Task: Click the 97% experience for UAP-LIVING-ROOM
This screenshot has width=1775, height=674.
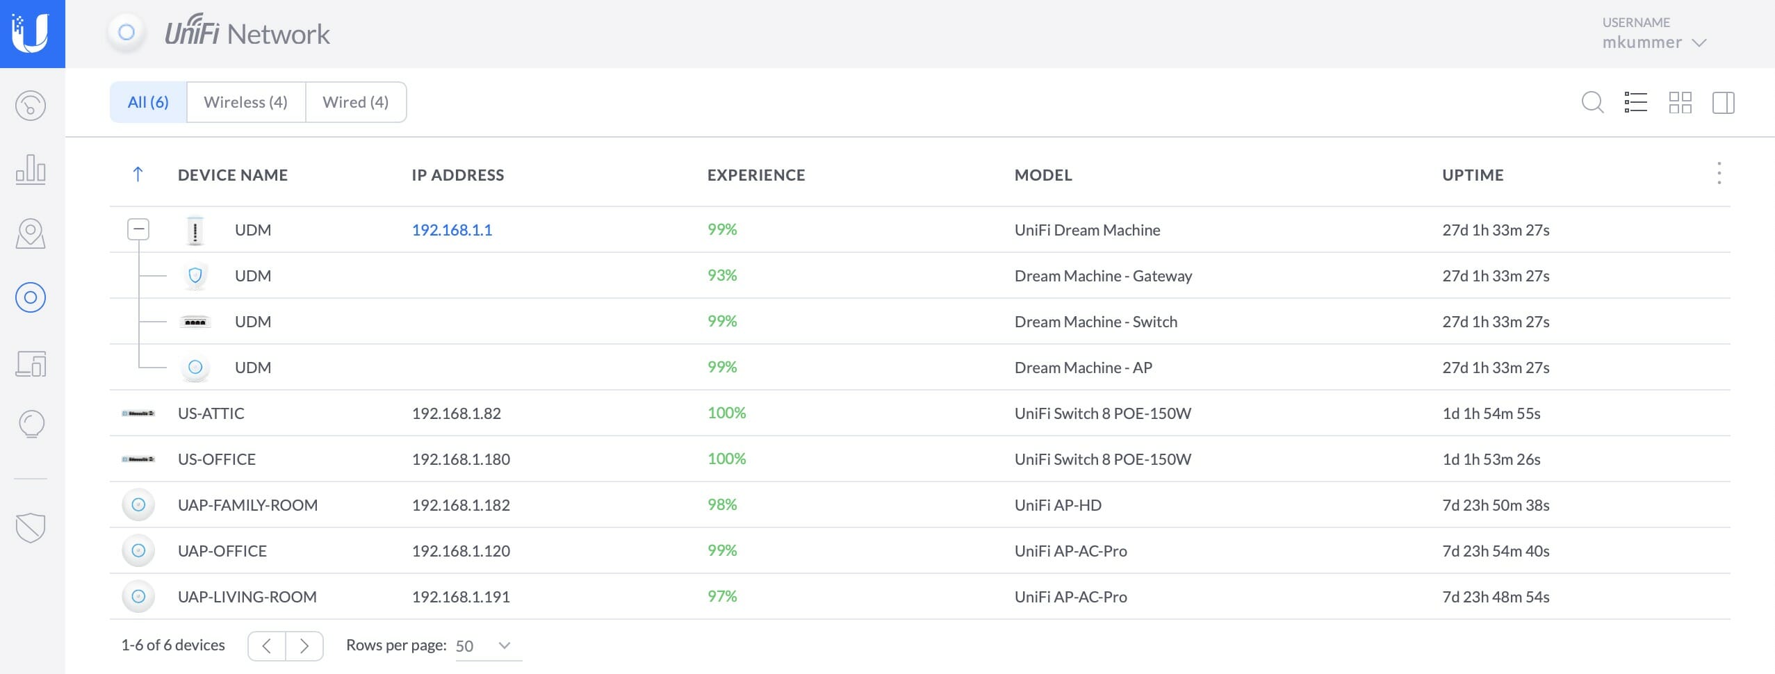Action: tap(722, 596)
